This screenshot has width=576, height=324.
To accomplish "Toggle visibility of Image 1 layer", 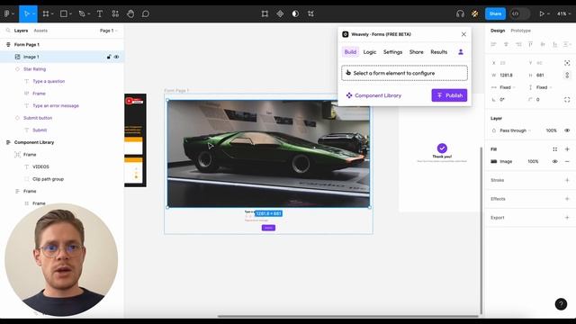I will coord(116,57).
